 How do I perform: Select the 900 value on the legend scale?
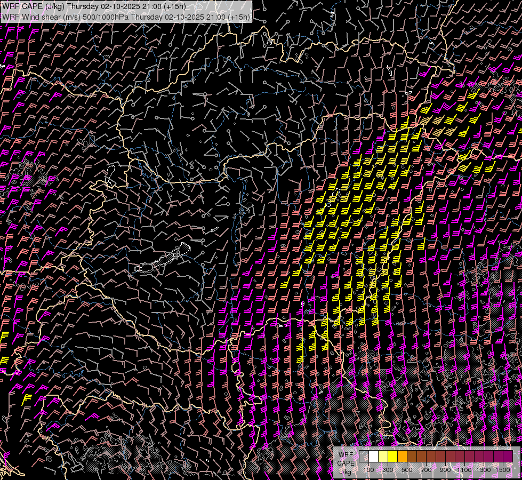445,470
